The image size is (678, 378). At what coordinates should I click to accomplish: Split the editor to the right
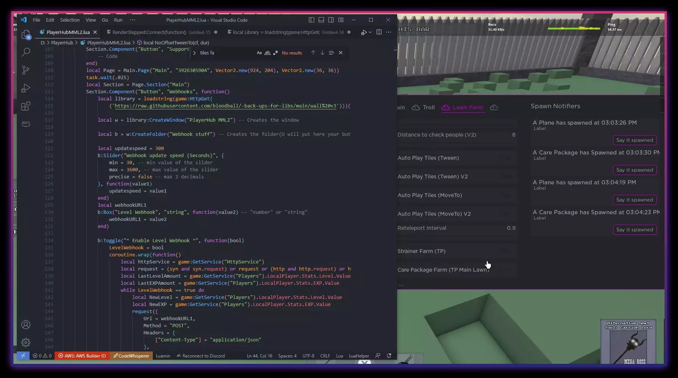(379, 32)
